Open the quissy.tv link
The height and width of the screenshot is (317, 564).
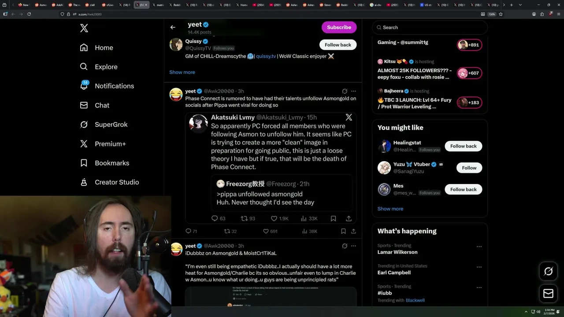click(266, 56)
